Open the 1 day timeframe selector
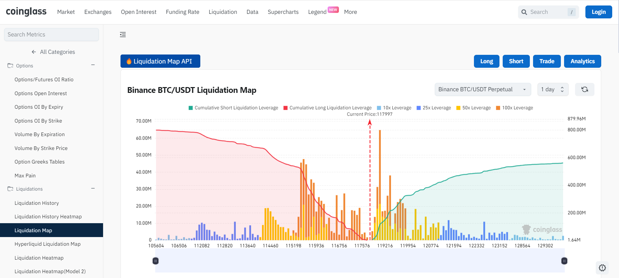 click(553, 89)
